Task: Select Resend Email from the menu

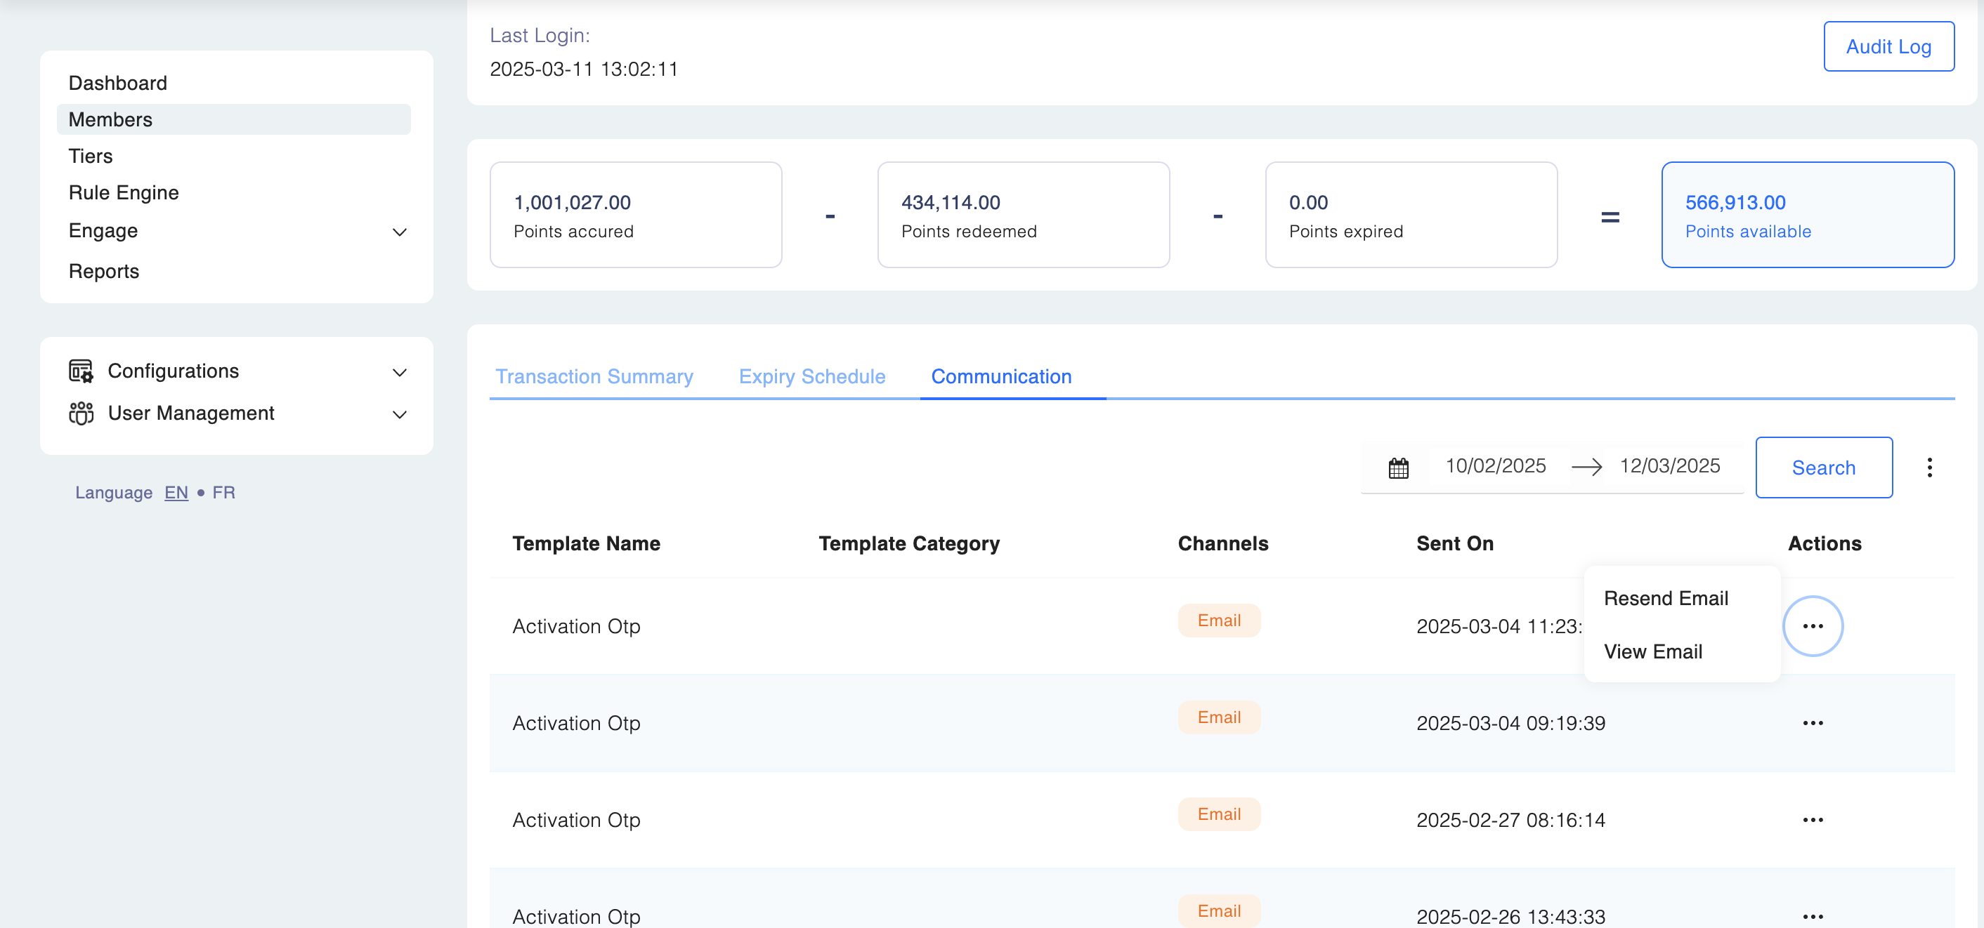Action: pyautogui.click(x=1665, y=599)
